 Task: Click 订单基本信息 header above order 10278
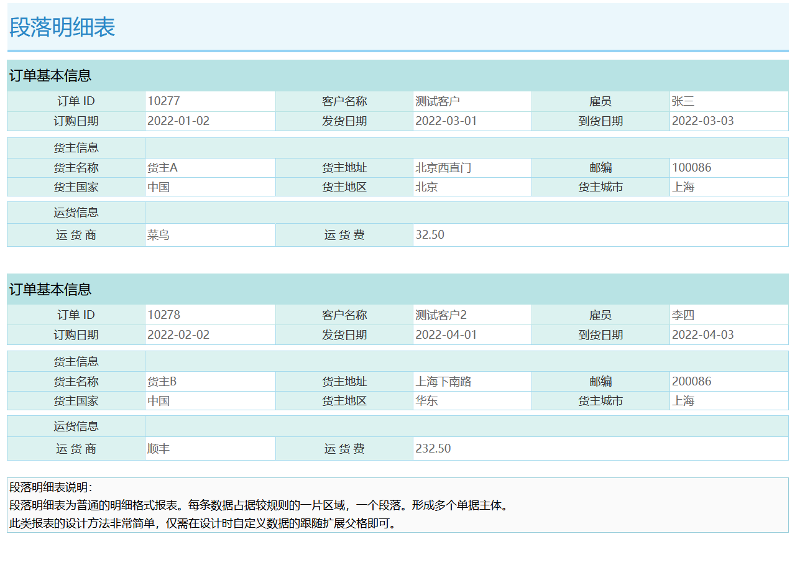tap(50, 290)
